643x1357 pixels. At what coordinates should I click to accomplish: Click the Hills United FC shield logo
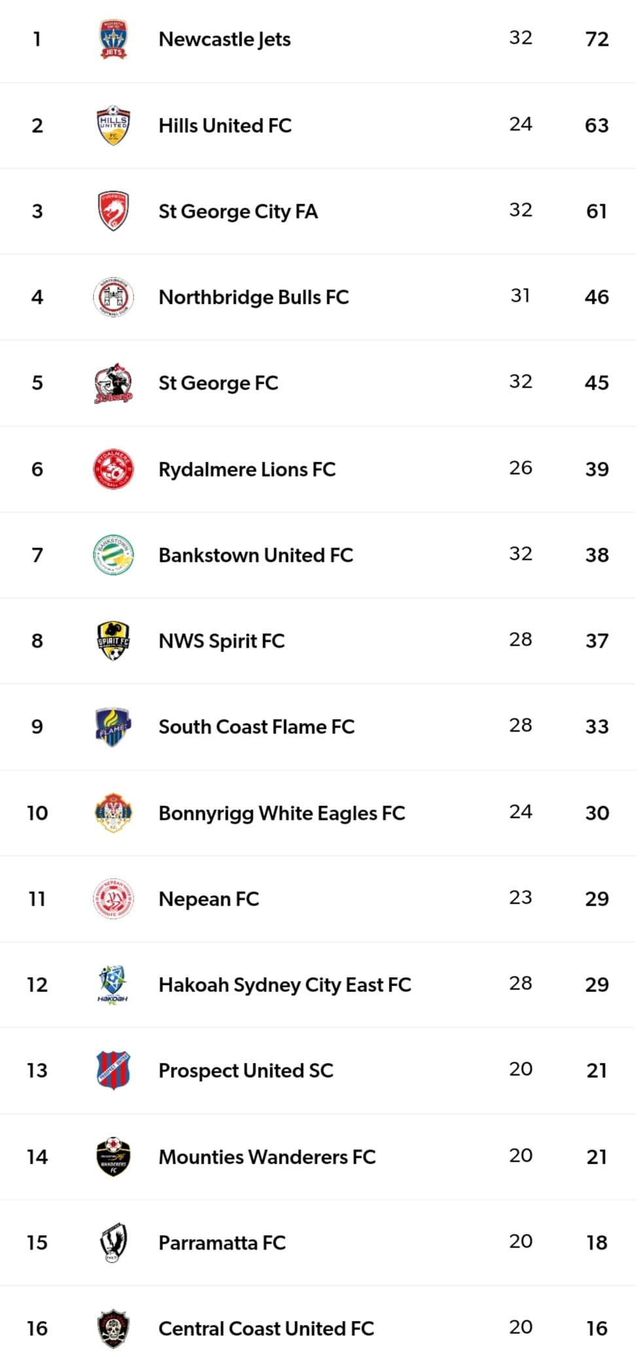(113, 125)
